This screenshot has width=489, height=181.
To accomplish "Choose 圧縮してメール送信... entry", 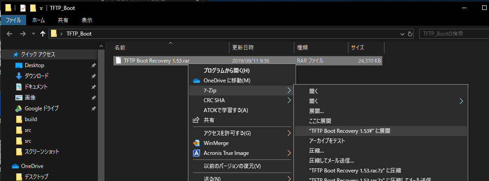I will coord(381,161).
